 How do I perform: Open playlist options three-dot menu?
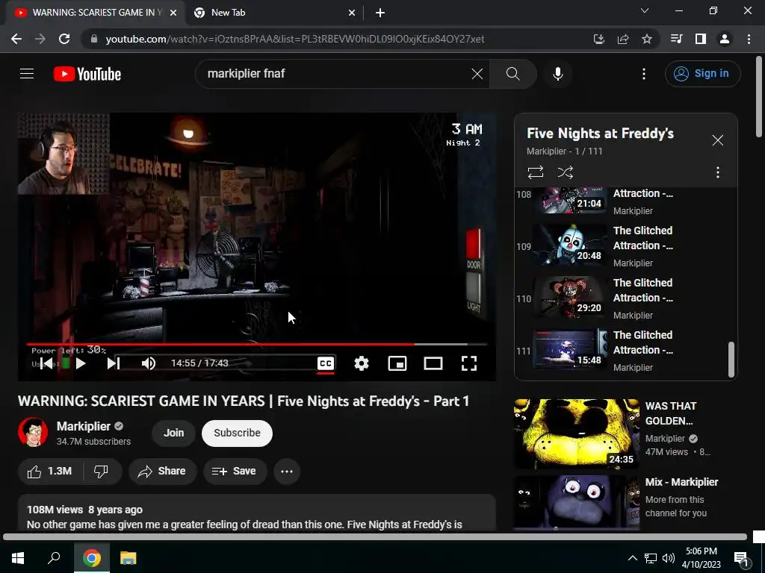(x=717, y=172)
